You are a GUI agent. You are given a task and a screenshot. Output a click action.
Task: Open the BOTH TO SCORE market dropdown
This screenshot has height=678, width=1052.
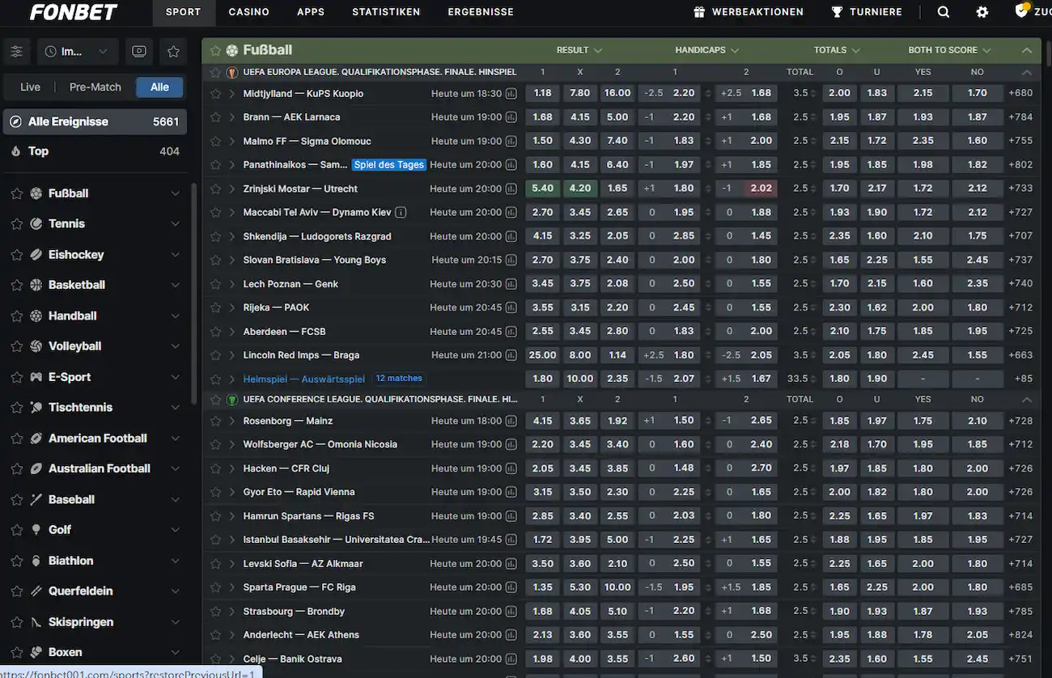[949, 50]
